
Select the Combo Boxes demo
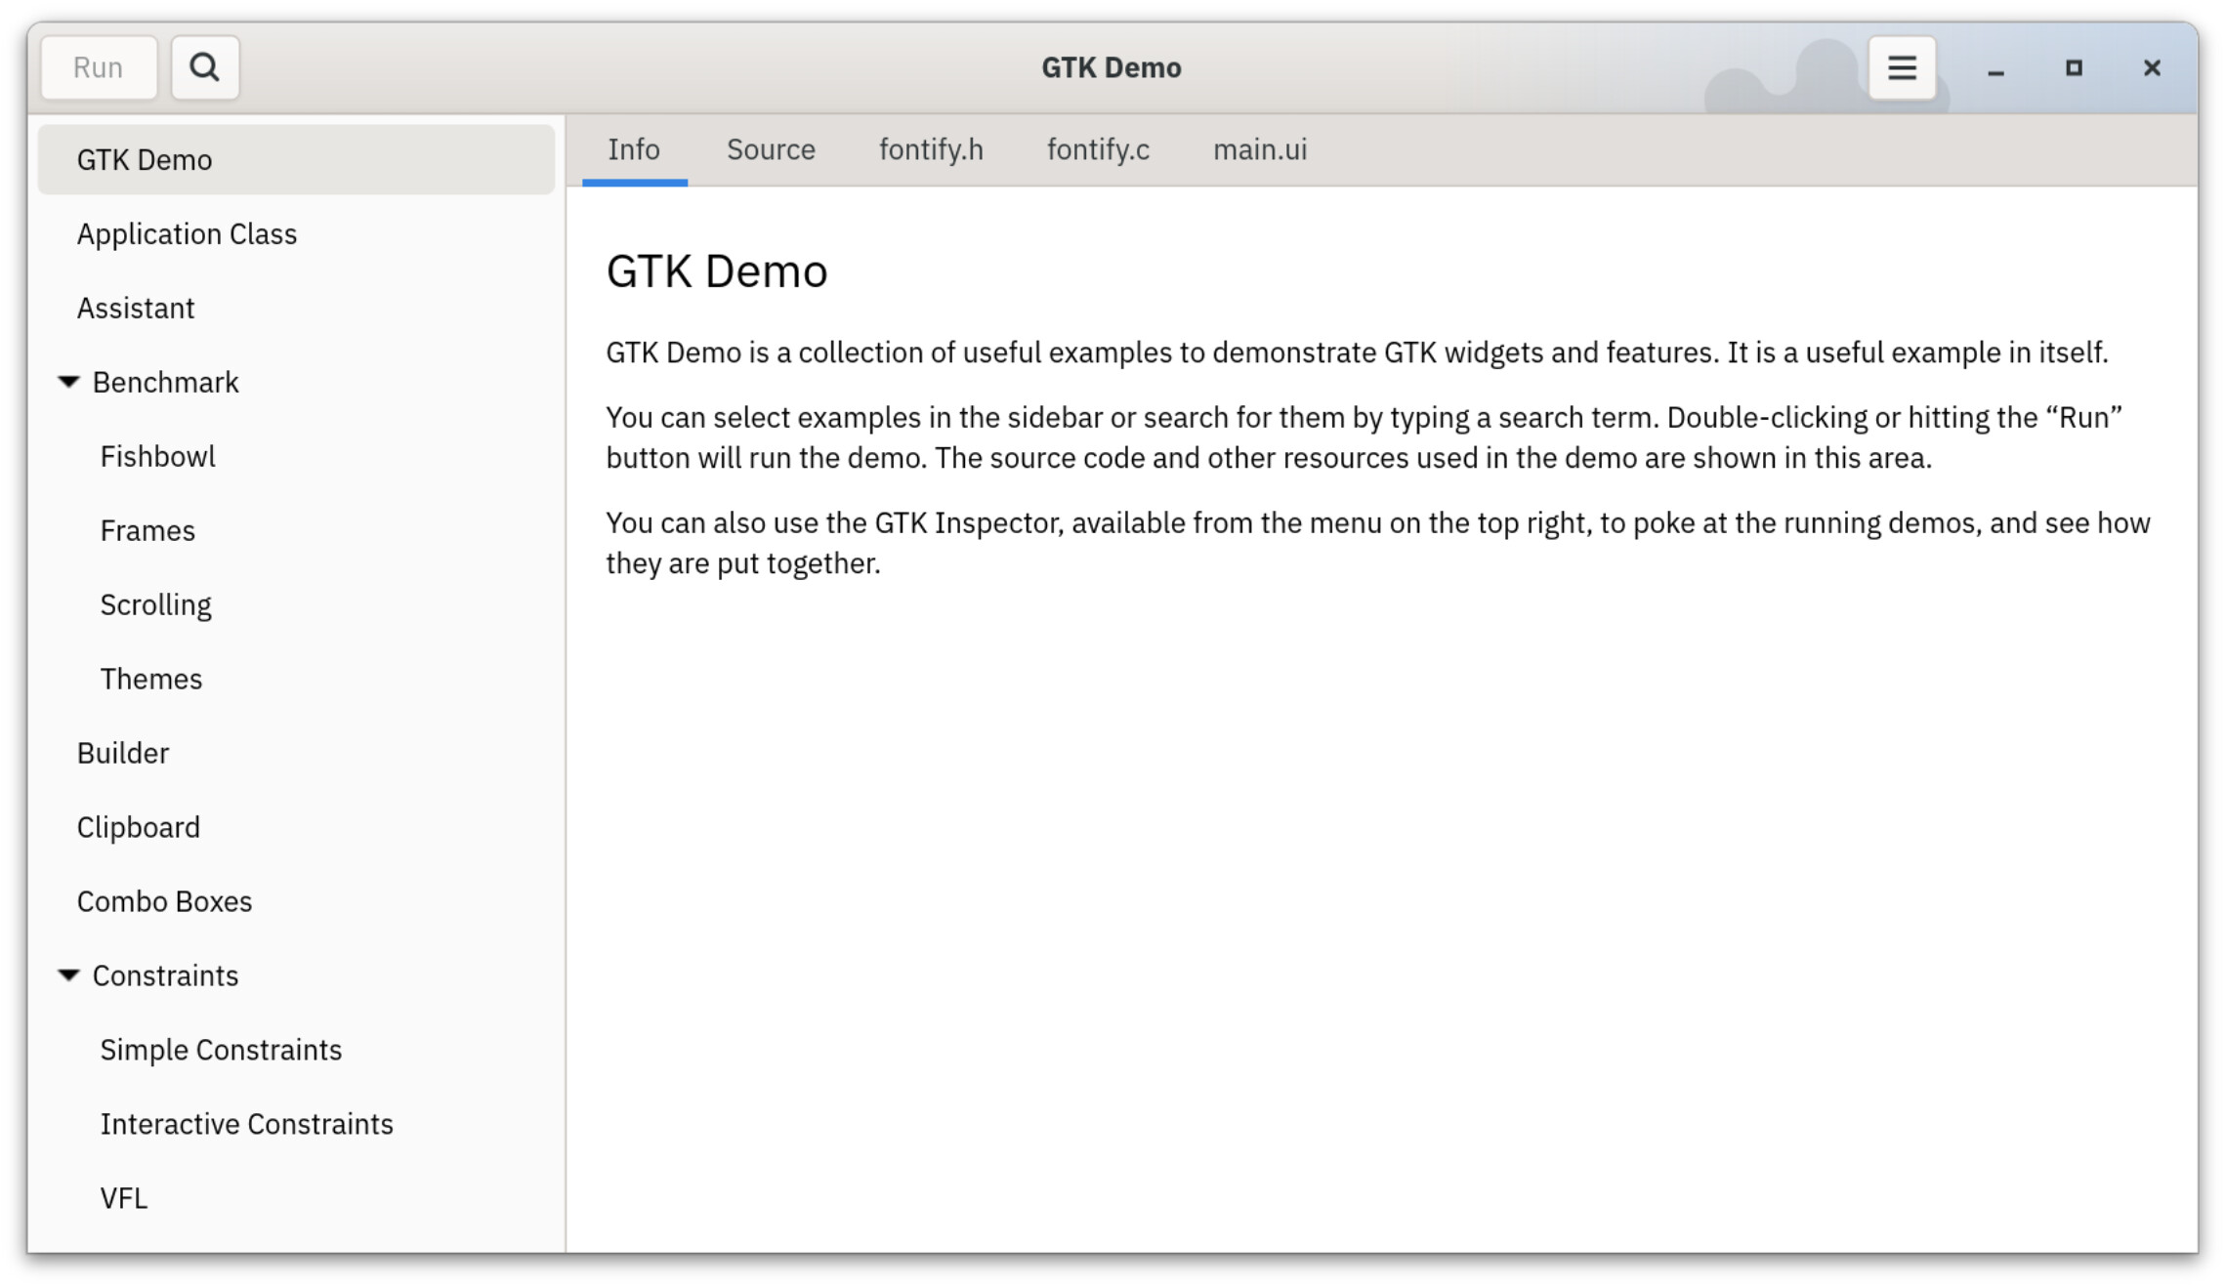(x=296, y=901)
